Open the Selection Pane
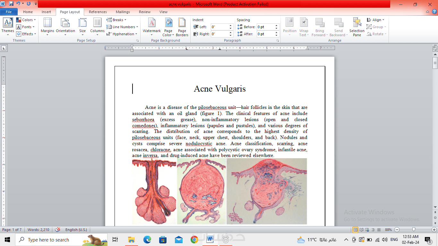Screen dimensions: 438x246 (357, 27)
